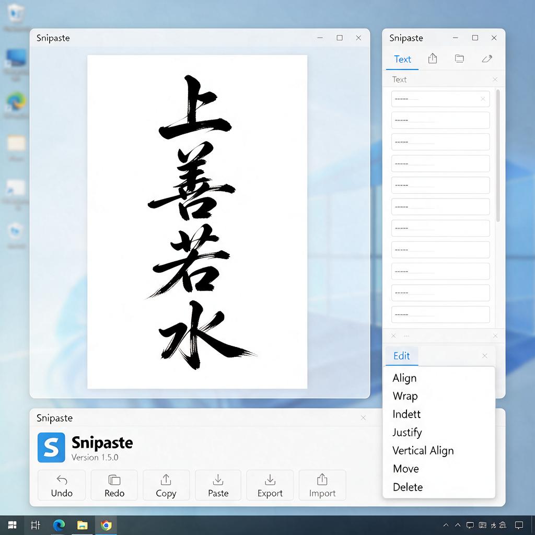Image resolution: width=535 pixels, height=535 pixels.
Task: Open File Explorer from the taskbar
Action: 82,525
